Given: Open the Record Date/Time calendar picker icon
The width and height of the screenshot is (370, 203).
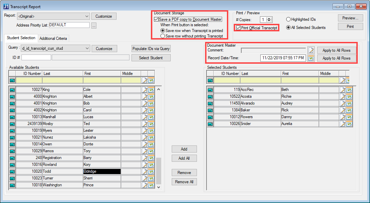Looking at the screenshot, I should pyautogui.click(x=311, y=58).
